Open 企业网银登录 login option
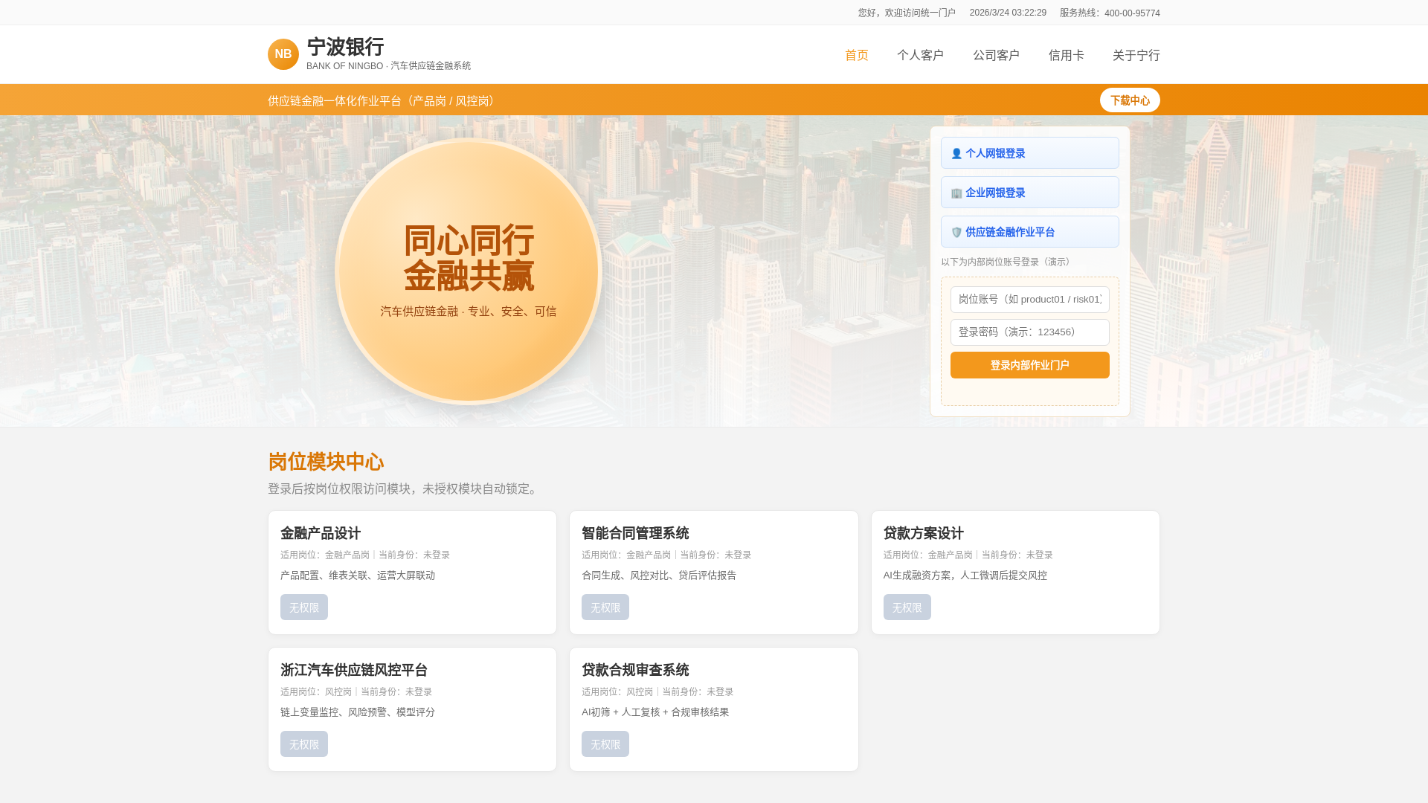 click(x=1029, y=193)
